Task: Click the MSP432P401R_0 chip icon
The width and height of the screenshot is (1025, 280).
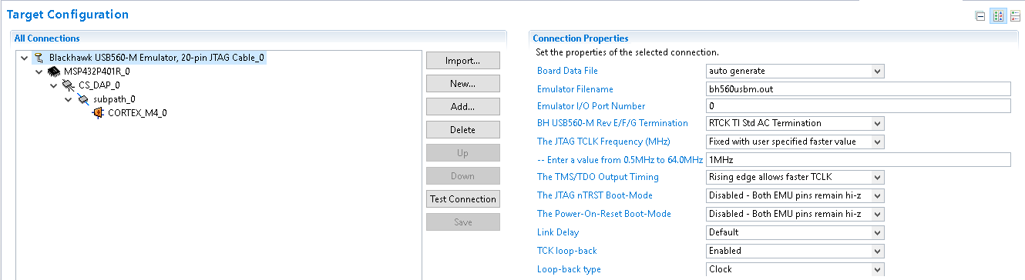Action: pos(54,72)
